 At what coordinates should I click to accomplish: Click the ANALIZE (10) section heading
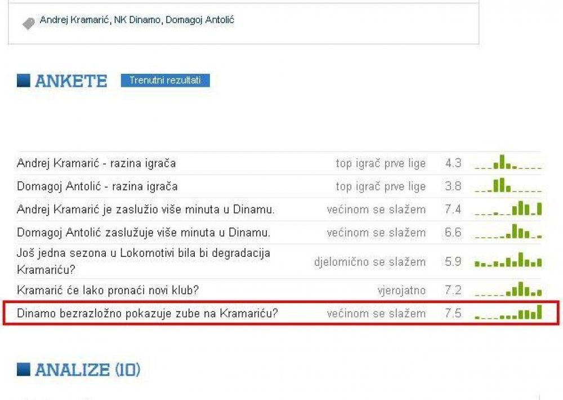click(88, 370)
